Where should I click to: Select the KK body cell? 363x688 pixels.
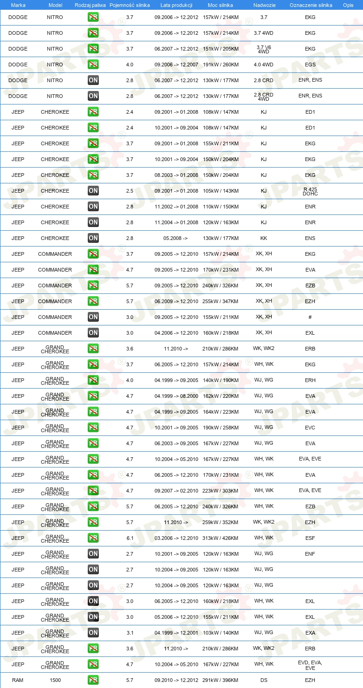264,238
